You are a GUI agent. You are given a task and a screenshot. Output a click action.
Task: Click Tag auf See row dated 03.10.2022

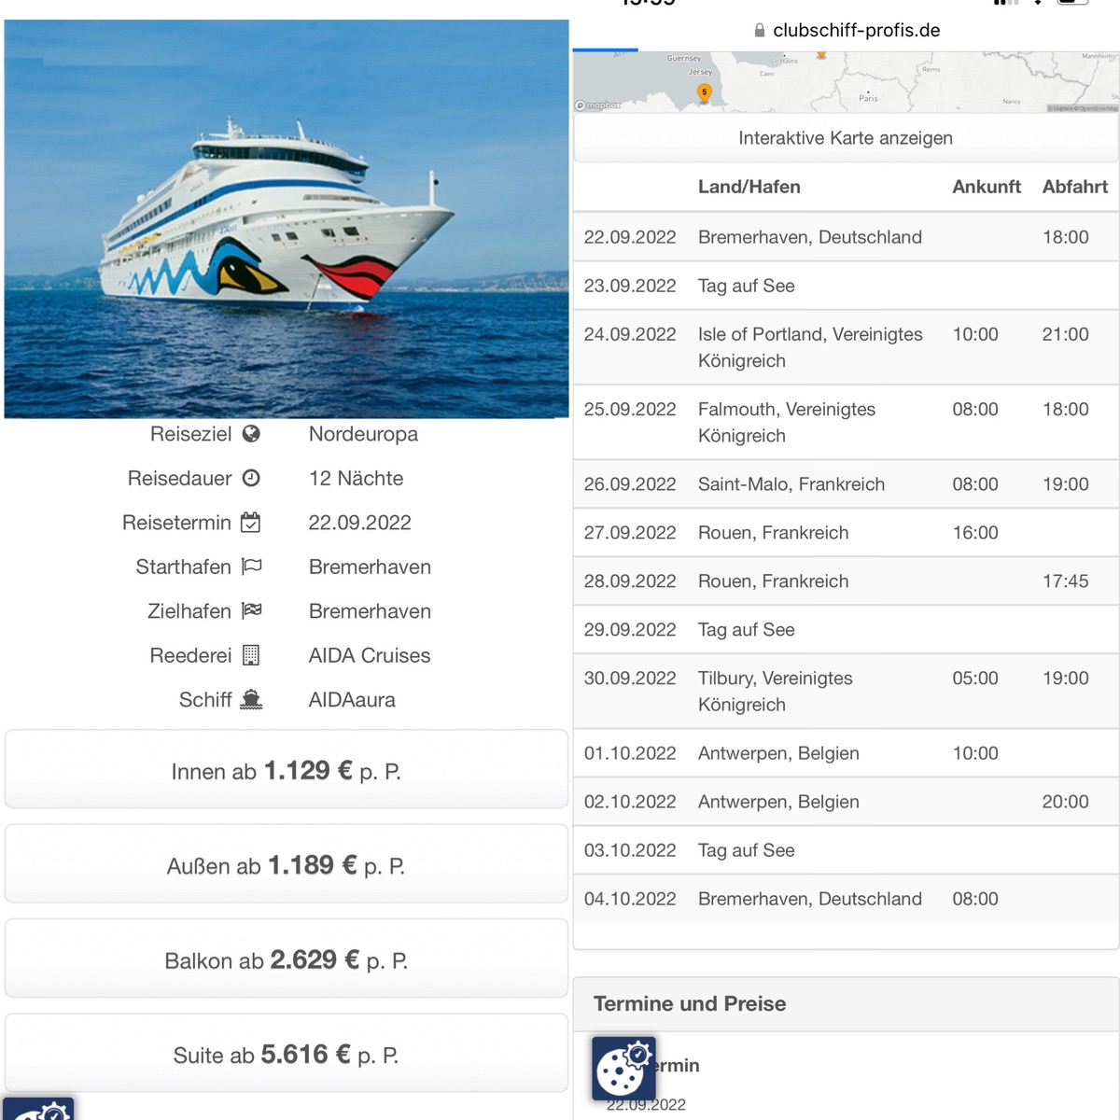846,850
